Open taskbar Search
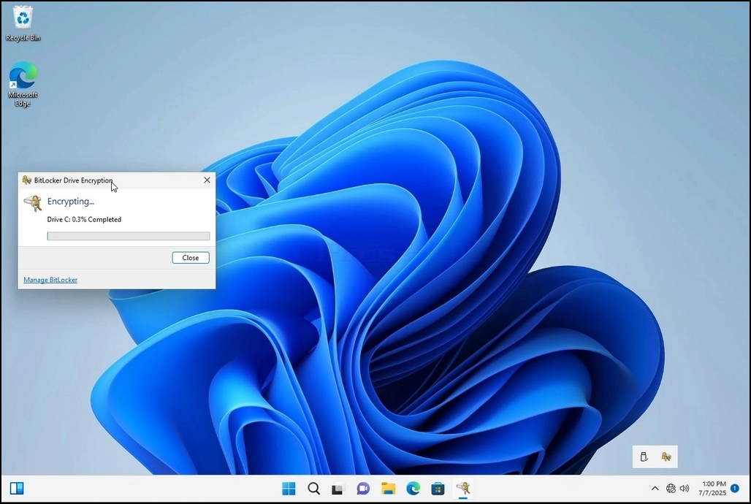 point(313,488)
